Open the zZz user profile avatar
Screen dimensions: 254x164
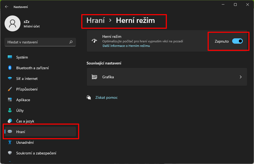tap(13, 23)
